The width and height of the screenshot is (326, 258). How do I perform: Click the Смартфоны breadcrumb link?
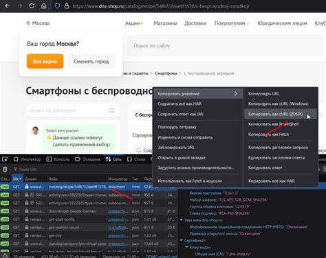166,73
